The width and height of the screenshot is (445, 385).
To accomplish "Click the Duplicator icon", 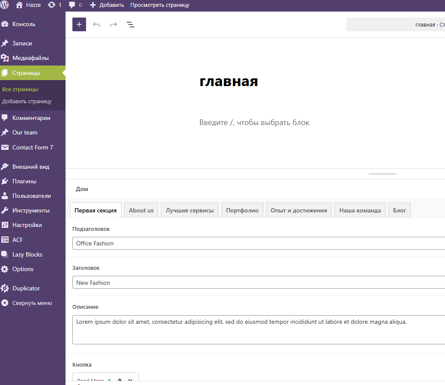I will (5, 288).
